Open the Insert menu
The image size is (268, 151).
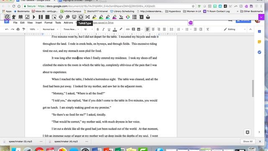pyautogui.click(x=39, y=23)
